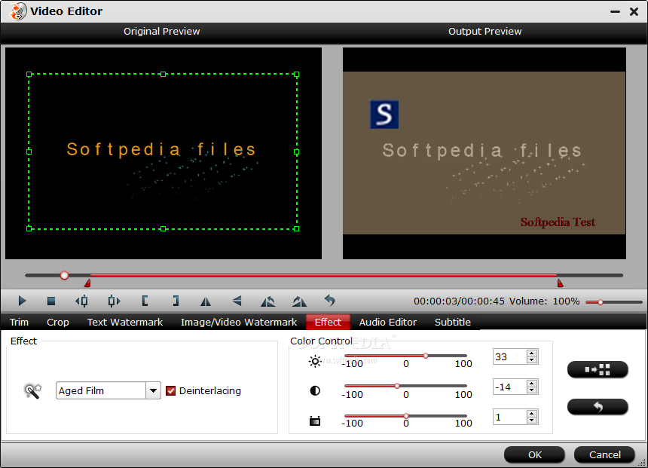Click the crop frame top-left handle
This screenshot has width=648, height=468.
point(29,75)
